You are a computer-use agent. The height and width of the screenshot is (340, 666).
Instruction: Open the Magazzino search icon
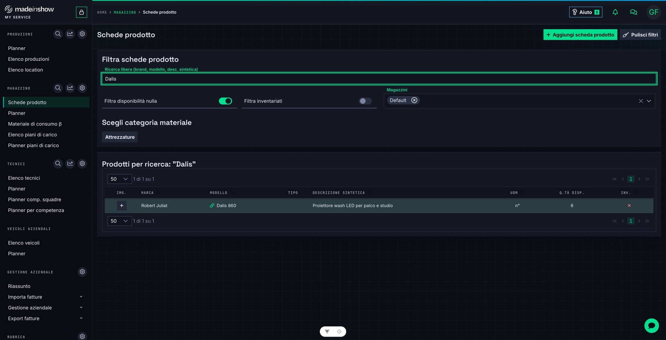[58, 88]
